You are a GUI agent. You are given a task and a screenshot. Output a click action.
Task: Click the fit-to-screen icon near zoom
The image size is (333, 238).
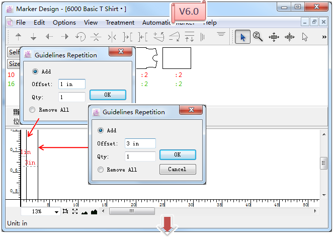[75, 212]
